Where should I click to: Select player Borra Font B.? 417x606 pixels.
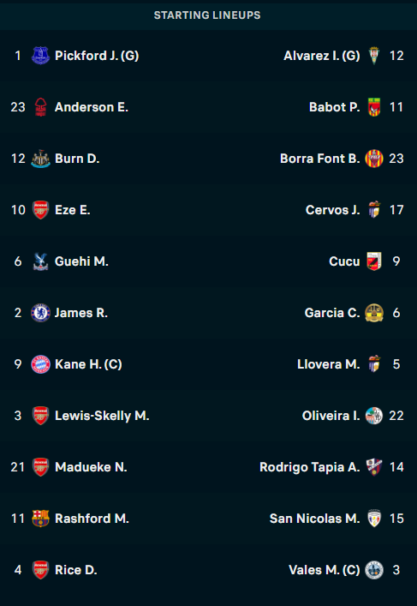point(320,159)
